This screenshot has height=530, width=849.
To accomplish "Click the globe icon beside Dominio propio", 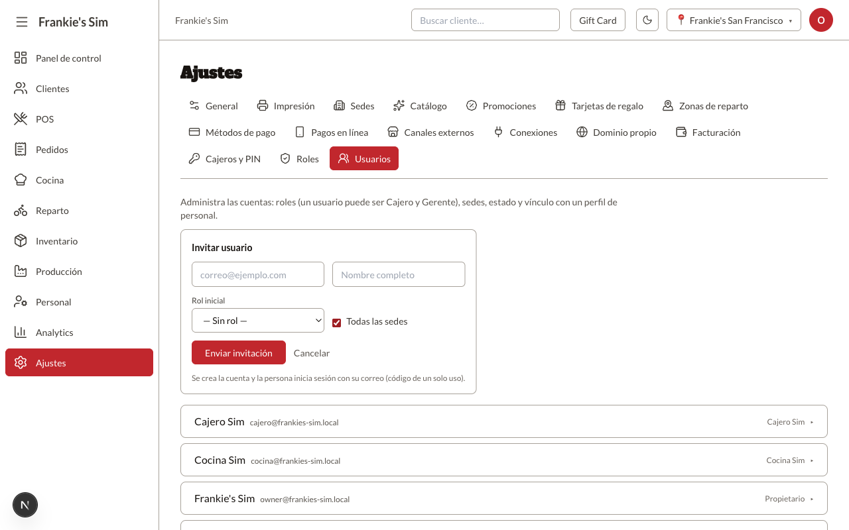I will 582,132.
